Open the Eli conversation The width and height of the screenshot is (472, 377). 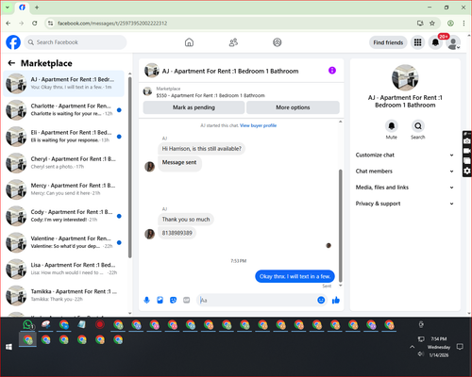coord(64,137)
